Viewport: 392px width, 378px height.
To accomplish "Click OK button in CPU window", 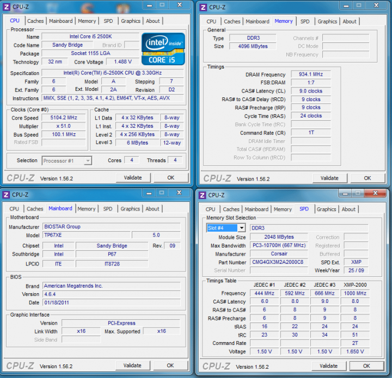I will (x=171, y=178).
